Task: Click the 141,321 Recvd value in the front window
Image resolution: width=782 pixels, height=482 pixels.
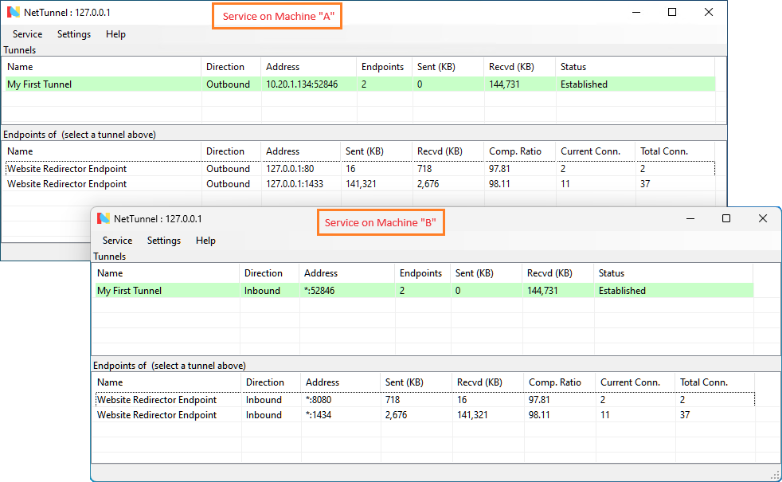Action: click(x=472, y=415)
